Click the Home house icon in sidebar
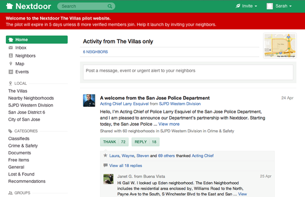305x197 pixels. point(11,40)
